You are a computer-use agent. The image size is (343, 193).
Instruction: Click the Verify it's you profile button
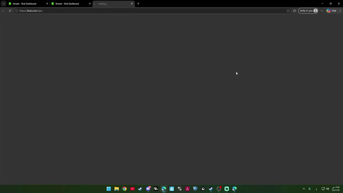pyautogui.click(x=308, y=11)
